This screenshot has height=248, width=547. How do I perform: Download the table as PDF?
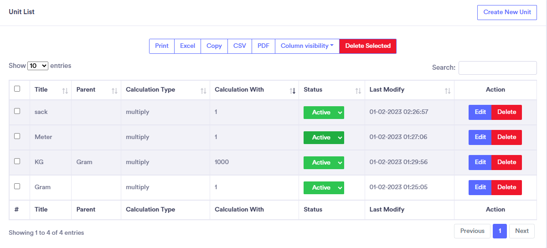(263, 46)
